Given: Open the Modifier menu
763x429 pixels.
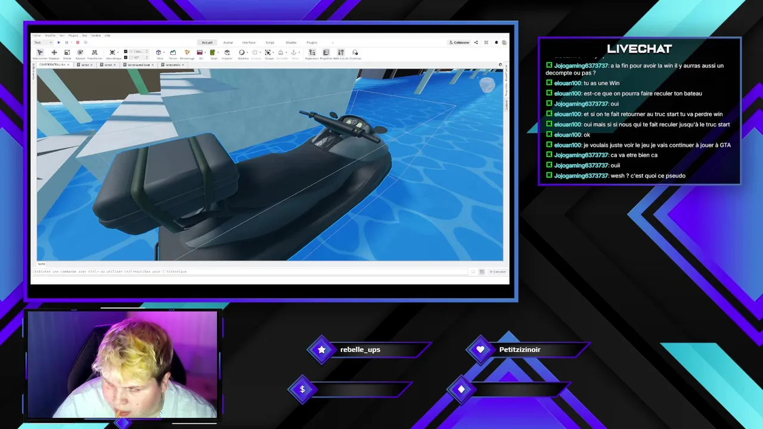Looking at the screenshot, I should [50, 35].
